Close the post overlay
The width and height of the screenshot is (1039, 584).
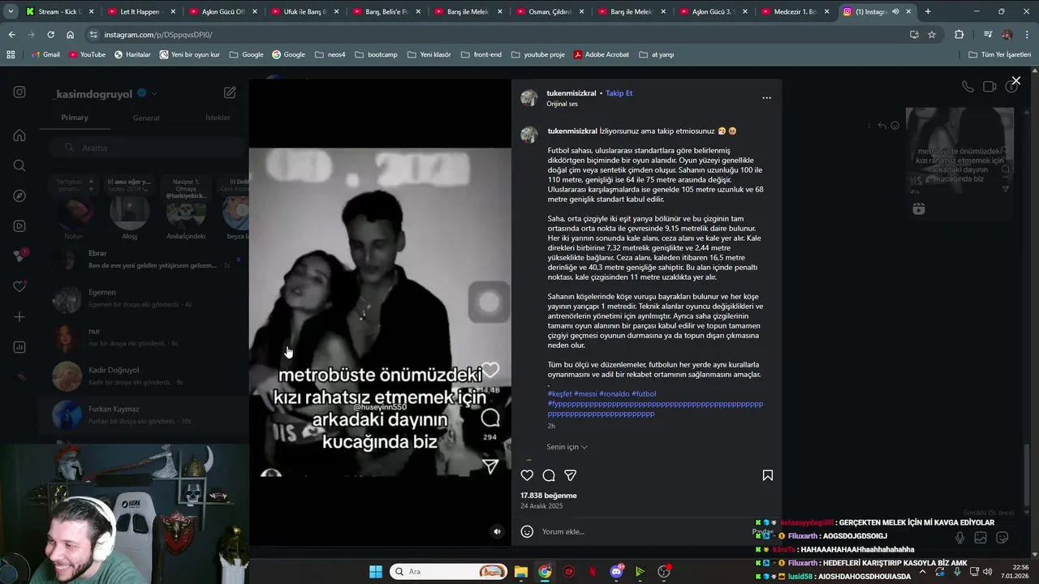pyautogui.click(x=1015, y=81)
